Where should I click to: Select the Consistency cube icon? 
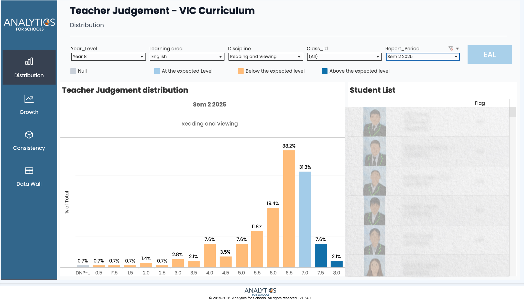pyautogui.click(x=29, y=135)
